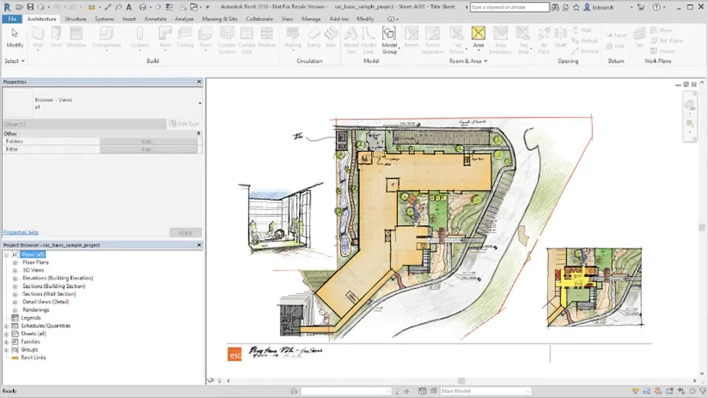The width and height of the screenshot is (708, 398).
Task: Expand the Floor Plans tree node
Action: coord(15,262)
